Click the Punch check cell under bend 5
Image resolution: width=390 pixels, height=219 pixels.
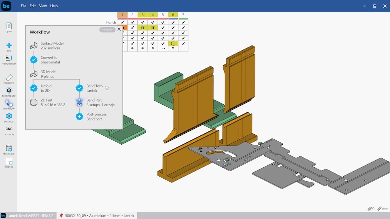[x=163, y=22]
